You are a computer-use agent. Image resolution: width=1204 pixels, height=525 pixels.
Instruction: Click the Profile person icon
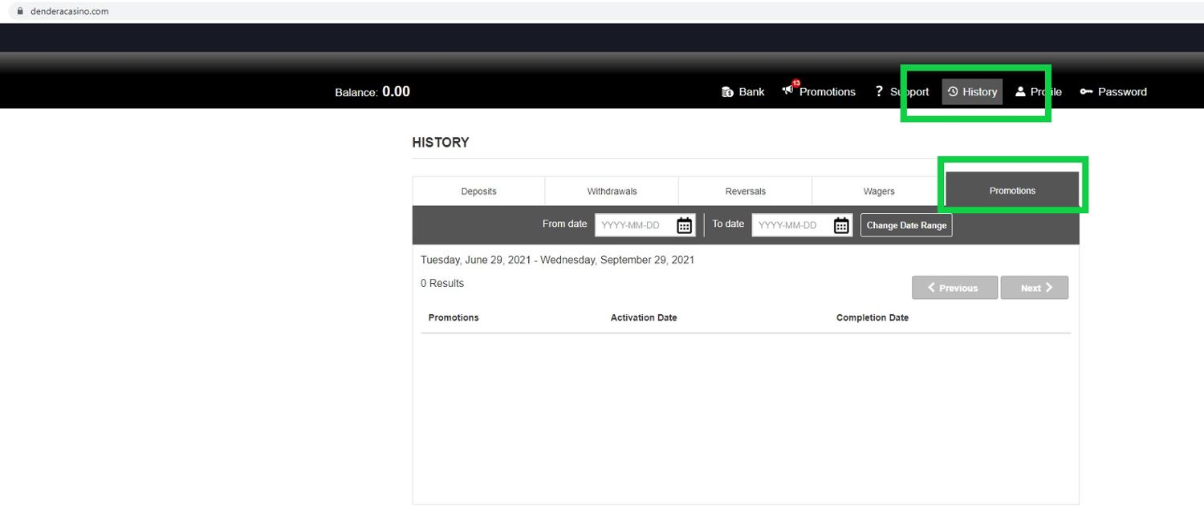click(x=1020, y=92)
